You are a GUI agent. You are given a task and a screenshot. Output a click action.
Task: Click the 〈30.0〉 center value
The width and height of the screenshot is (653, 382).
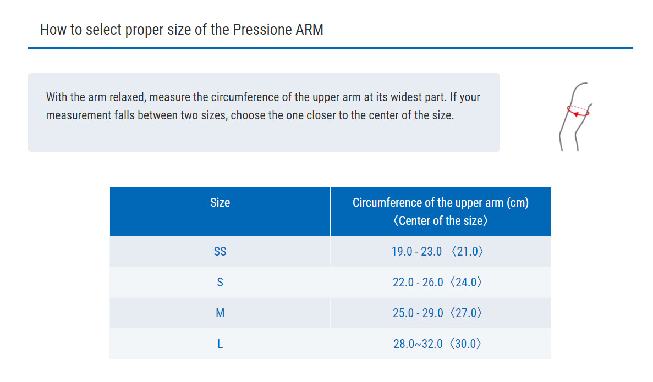coord(465,344)
